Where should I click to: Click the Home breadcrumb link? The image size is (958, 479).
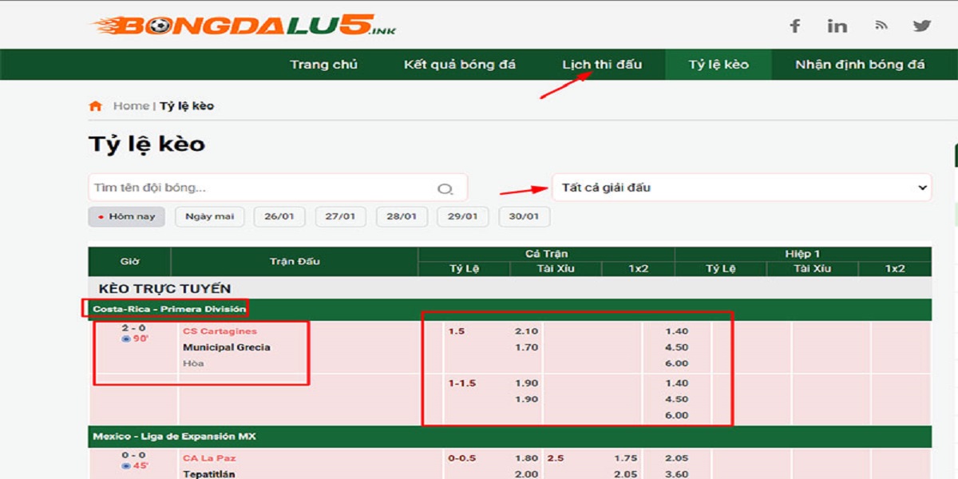coord(131,106)
